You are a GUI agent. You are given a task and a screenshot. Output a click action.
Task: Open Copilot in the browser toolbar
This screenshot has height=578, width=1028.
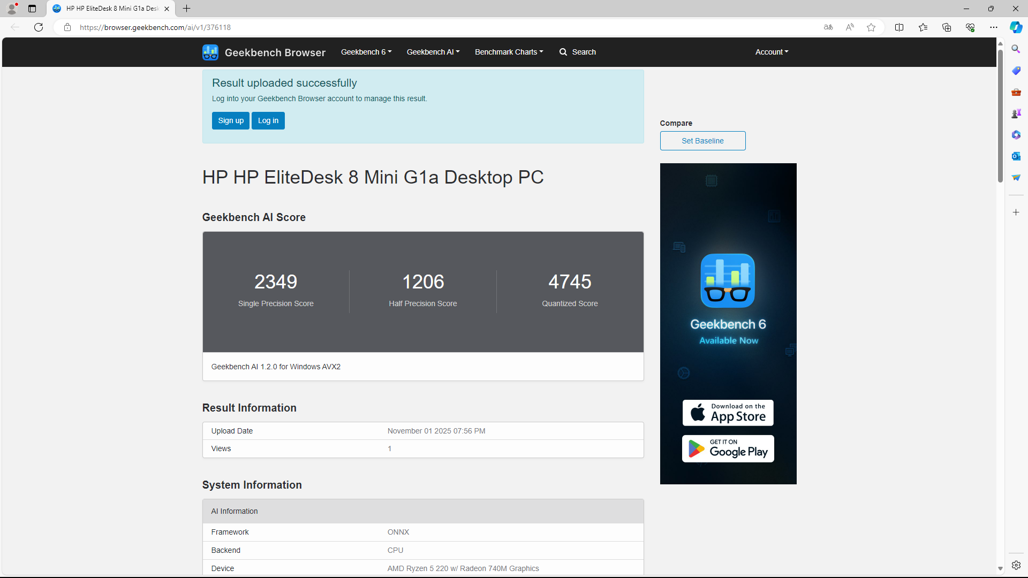coord(1016,27)
